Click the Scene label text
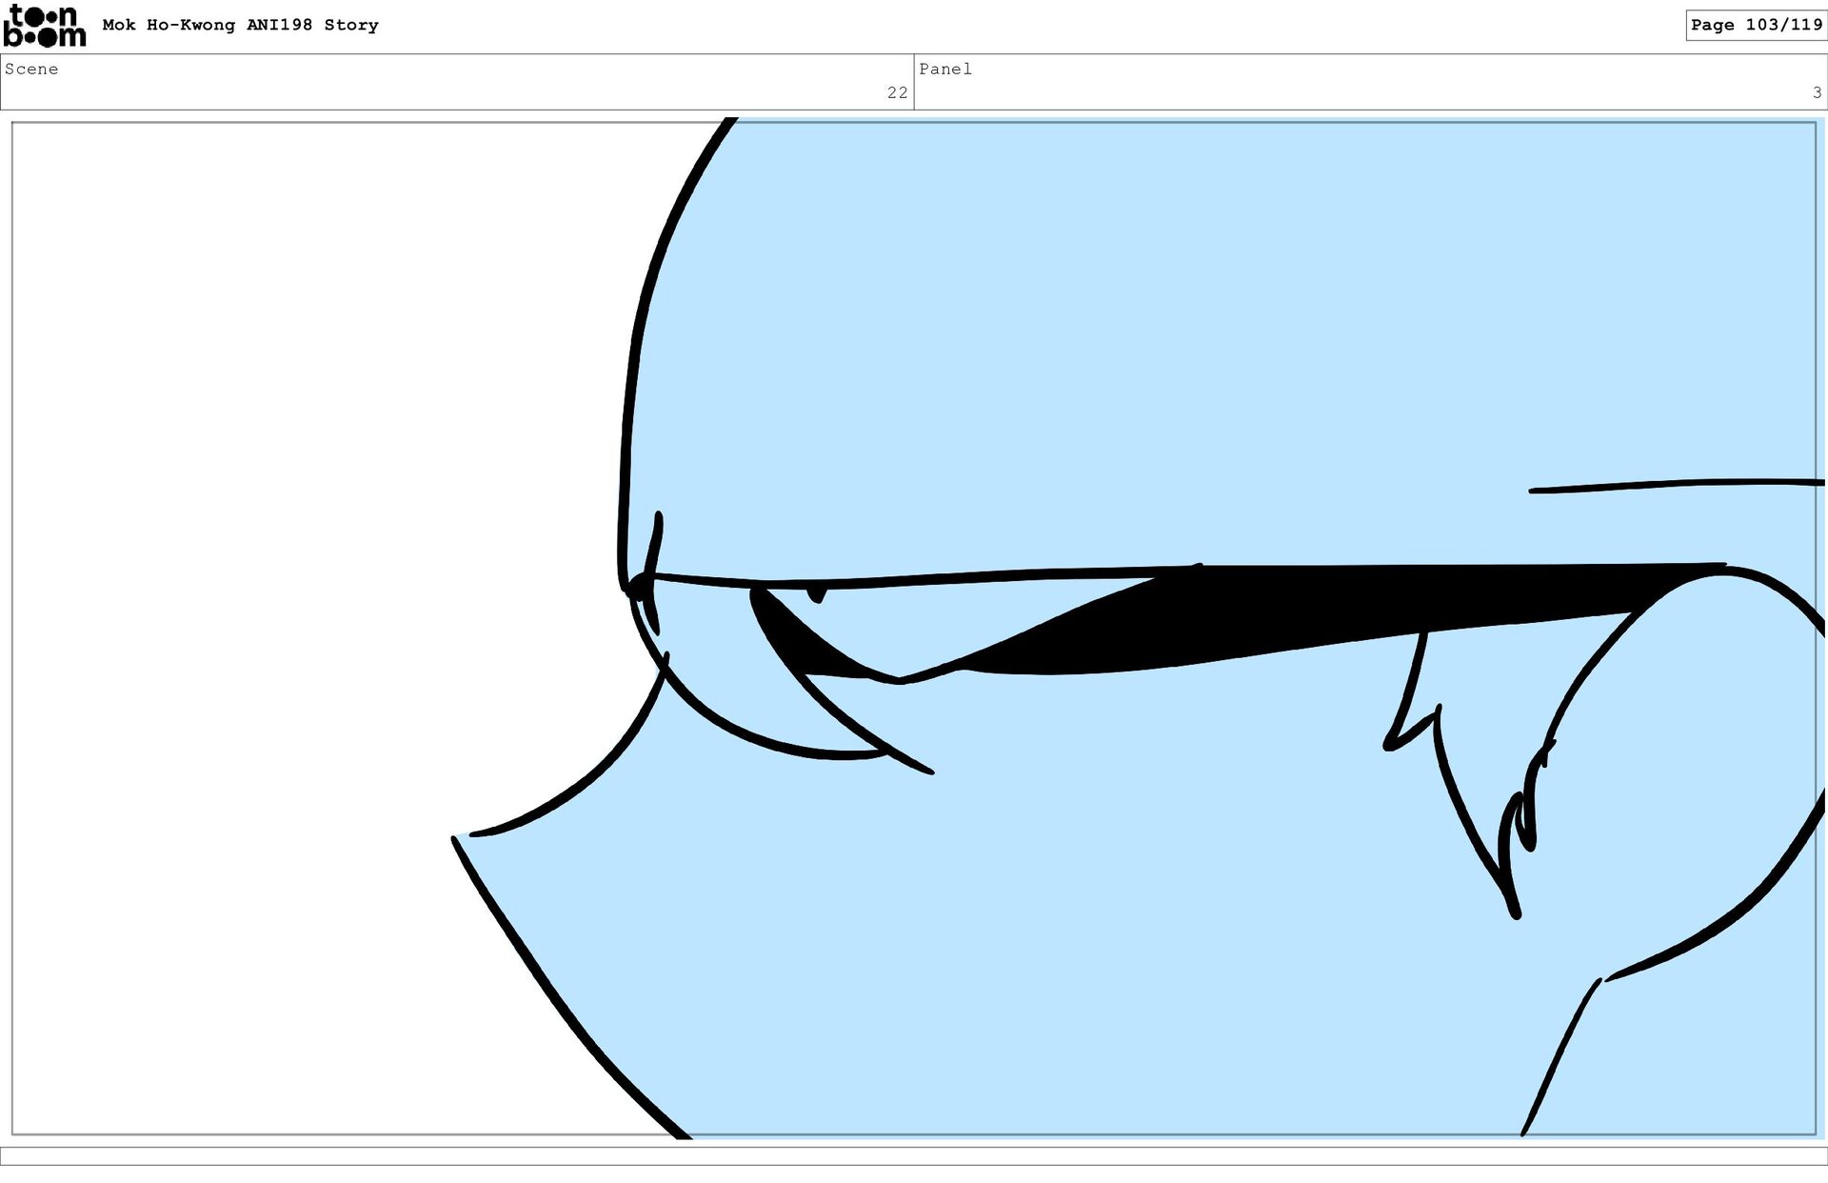1828x1183 pixels. pyautogui.click(x=31, y=69)
